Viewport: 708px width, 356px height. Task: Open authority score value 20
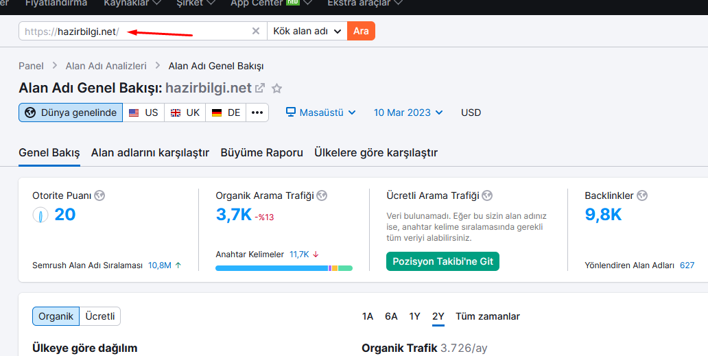click(x=65, y=215)
